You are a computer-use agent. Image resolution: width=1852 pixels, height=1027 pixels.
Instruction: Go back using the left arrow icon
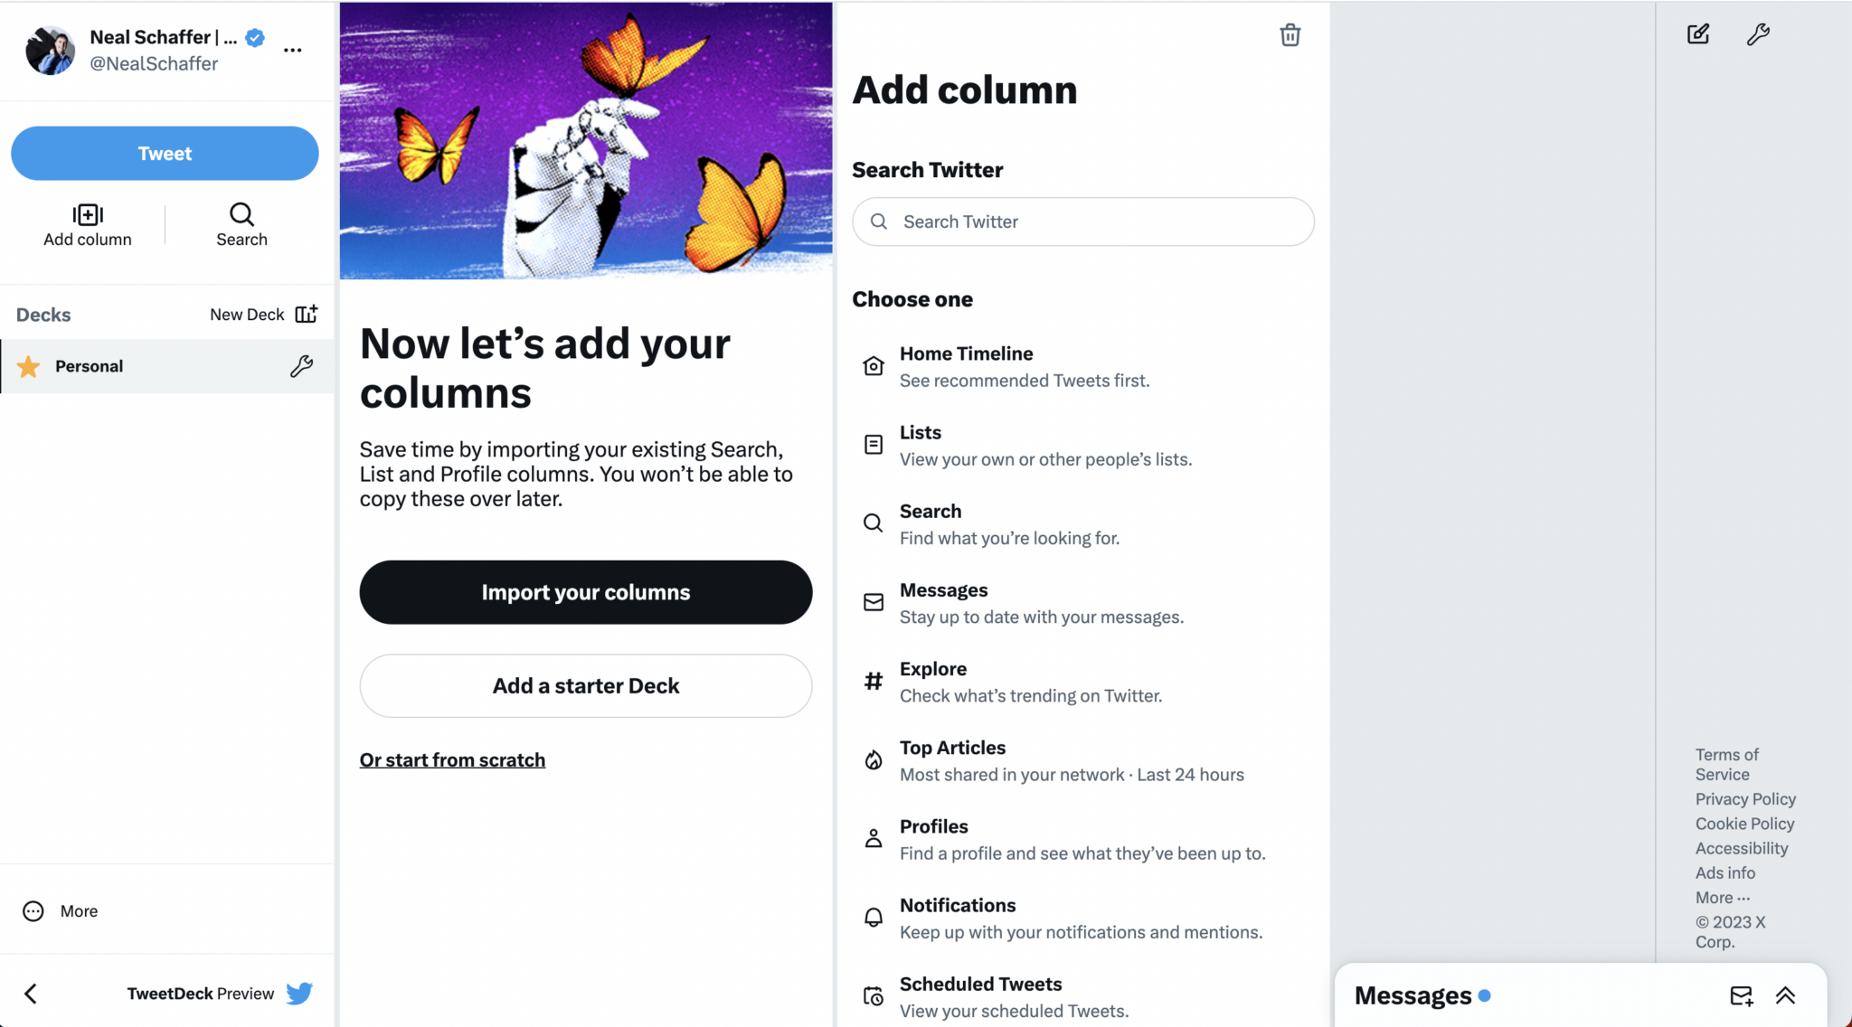(x=31, y=993)
